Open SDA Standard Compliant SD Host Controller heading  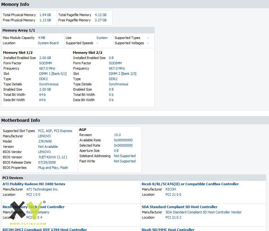(x=179, y=207)
